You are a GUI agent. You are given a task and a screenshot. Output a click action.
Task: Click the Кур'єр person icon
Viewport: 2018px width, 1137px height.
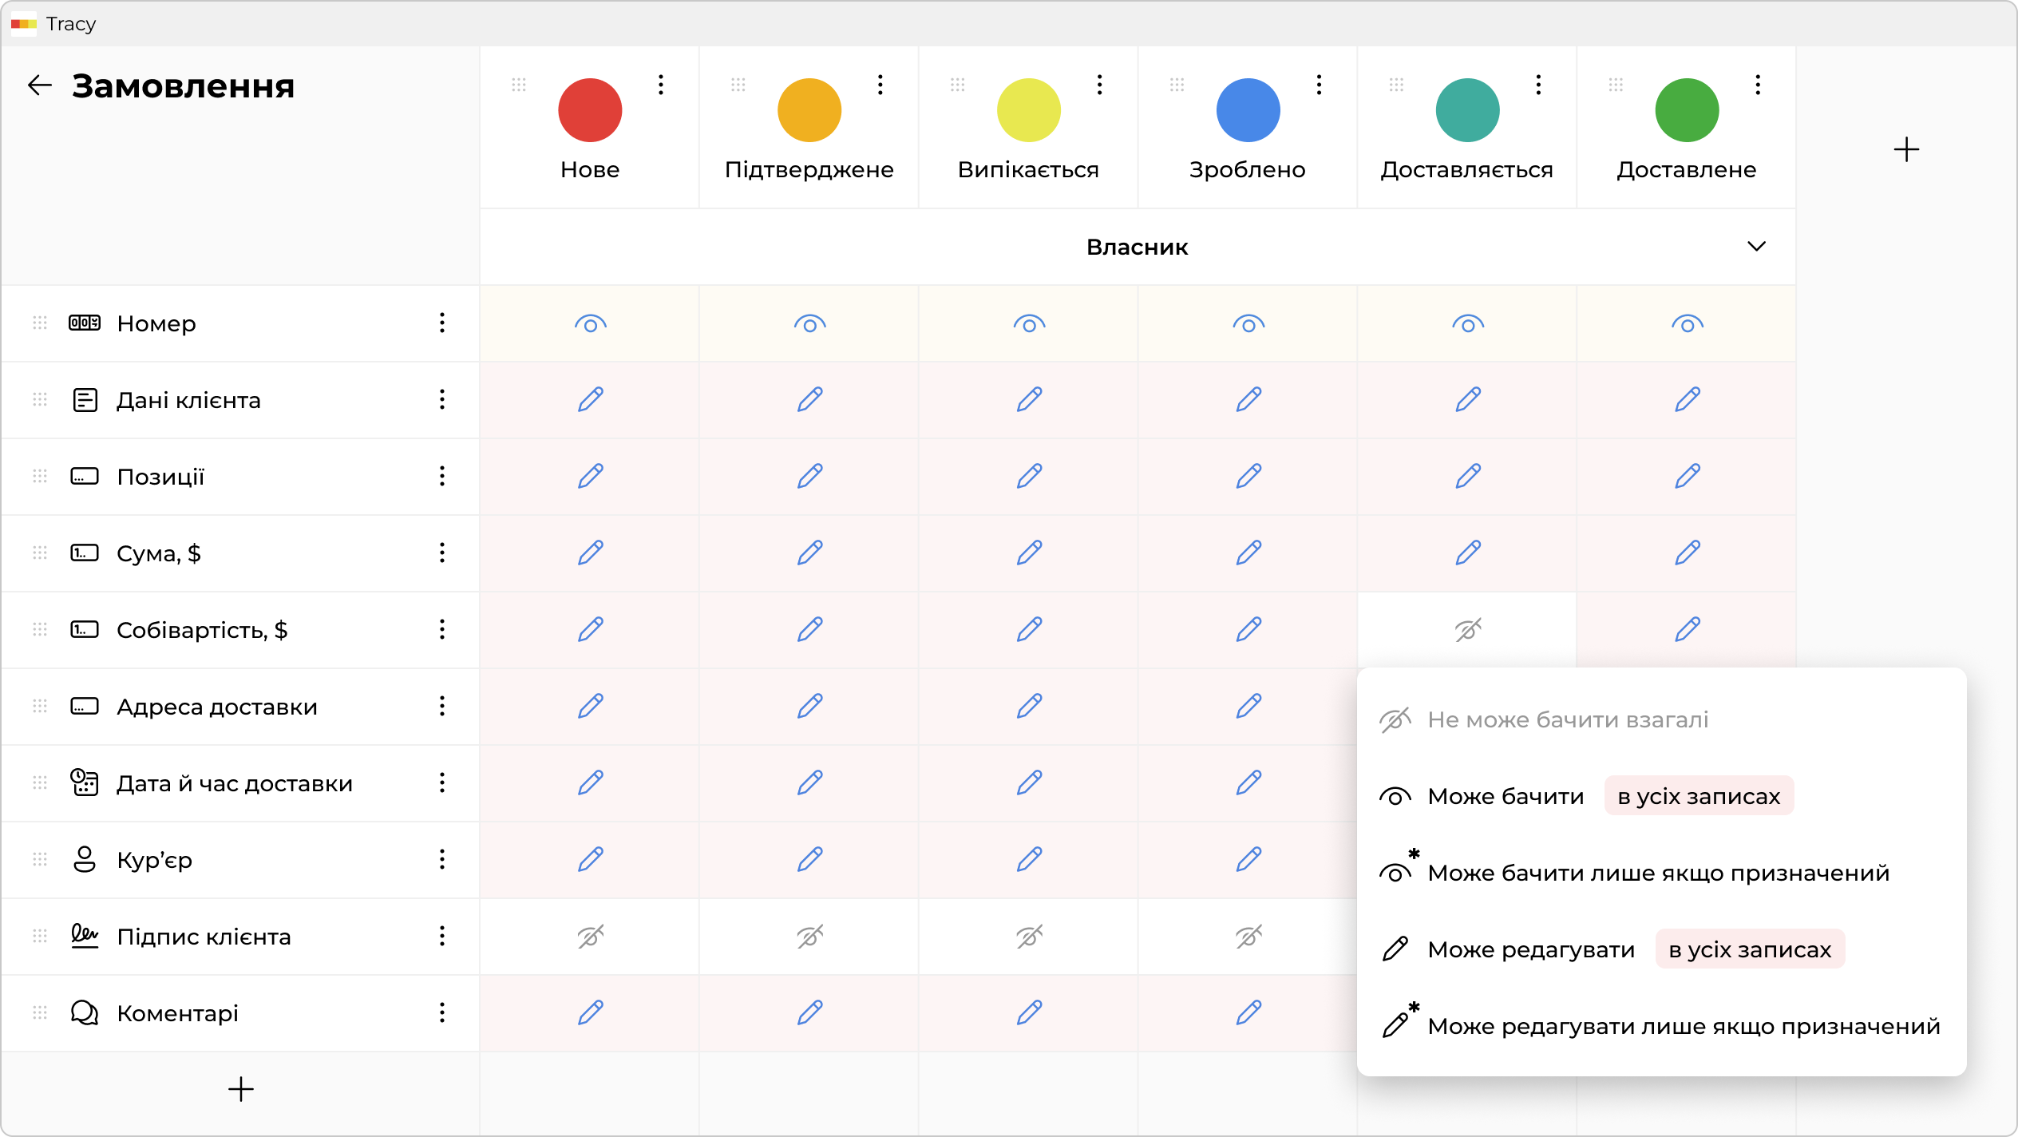pos(85,859)
